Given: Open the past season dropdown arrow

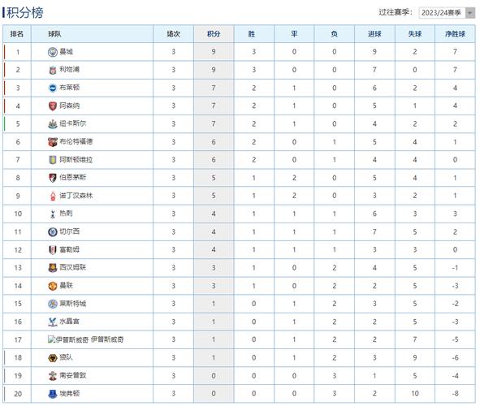Looking at the screenshot, I should click(470, 13).
